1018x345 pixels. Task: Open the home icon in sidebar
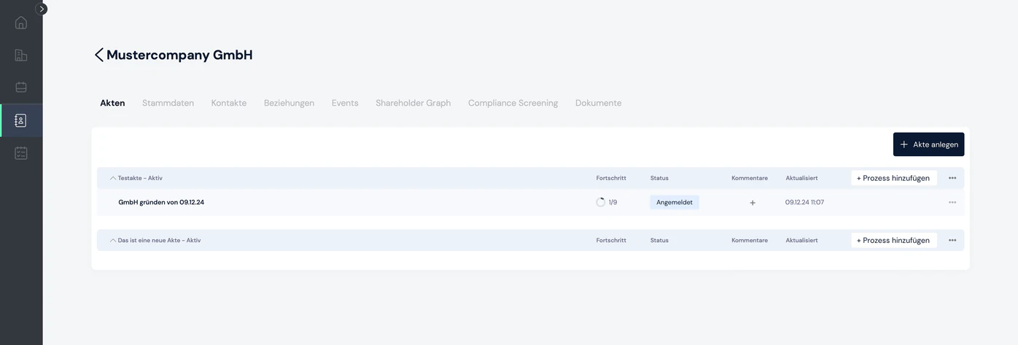(21, 23)
